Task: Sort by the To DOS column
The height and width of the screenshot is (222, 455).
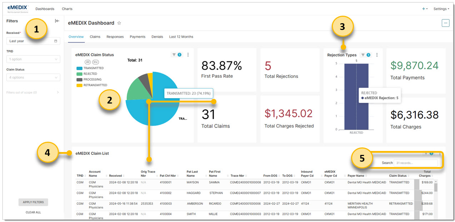Action: click(x=288, y=176)
